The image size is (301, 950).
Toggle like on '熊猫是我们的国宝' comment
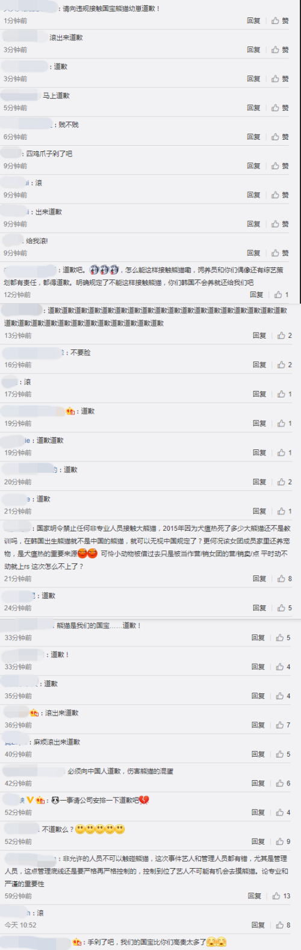(283, 637)
